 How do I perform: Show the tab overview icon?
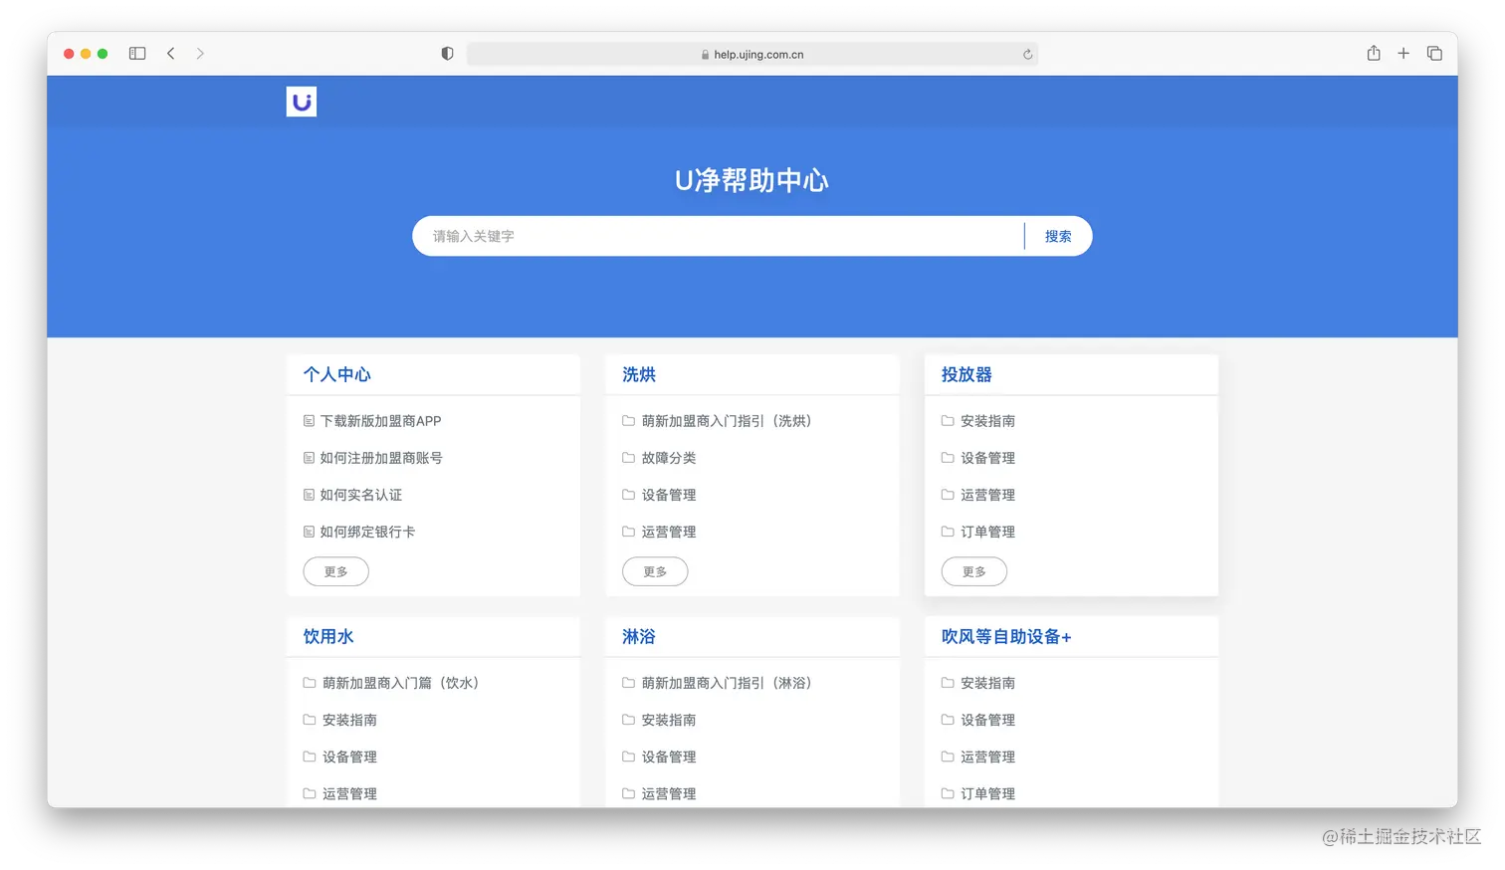pos(1434,54)
